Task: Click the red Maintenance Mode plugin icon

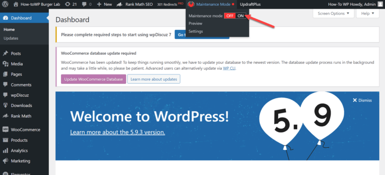Action: point(191,4)
